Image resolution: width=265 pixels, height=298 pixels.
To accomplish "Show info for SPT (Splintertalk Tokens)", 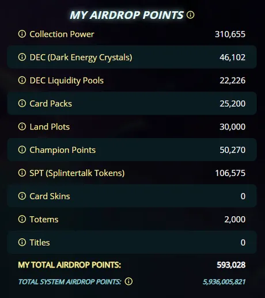I will click(22, 173).
